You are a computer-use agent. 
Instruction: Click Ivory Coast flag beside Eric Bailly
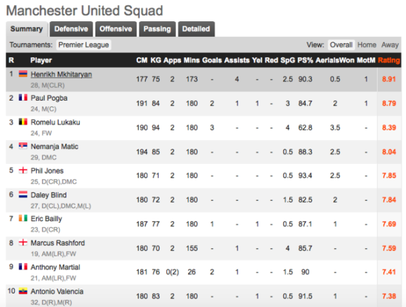(23, 219)
